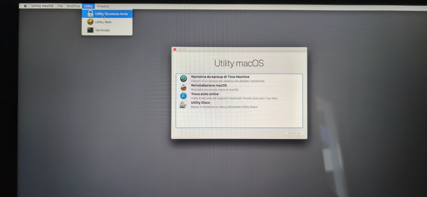Open the Modifica menu
This screenshot has width=427, height=197.
click(73, 6)
